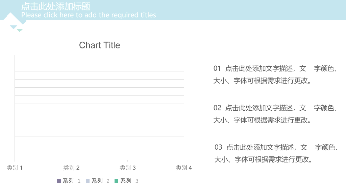Click the 类别 3 axis label
Screen dimensions: 346x195
pos(127,168)
